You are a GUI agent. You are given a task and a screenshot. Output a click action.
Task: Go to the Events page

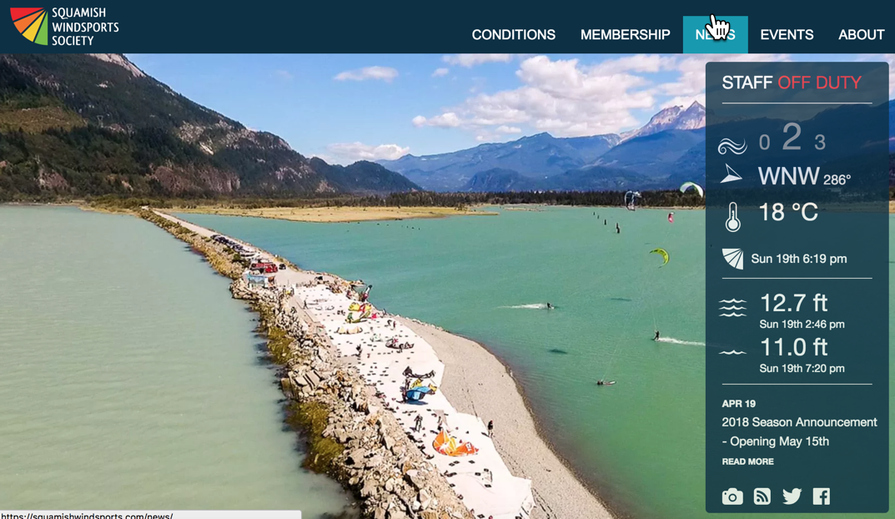(787, 35)
